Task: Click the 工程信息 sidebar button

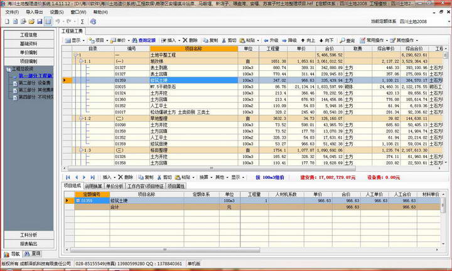Action: pos(29,35)
